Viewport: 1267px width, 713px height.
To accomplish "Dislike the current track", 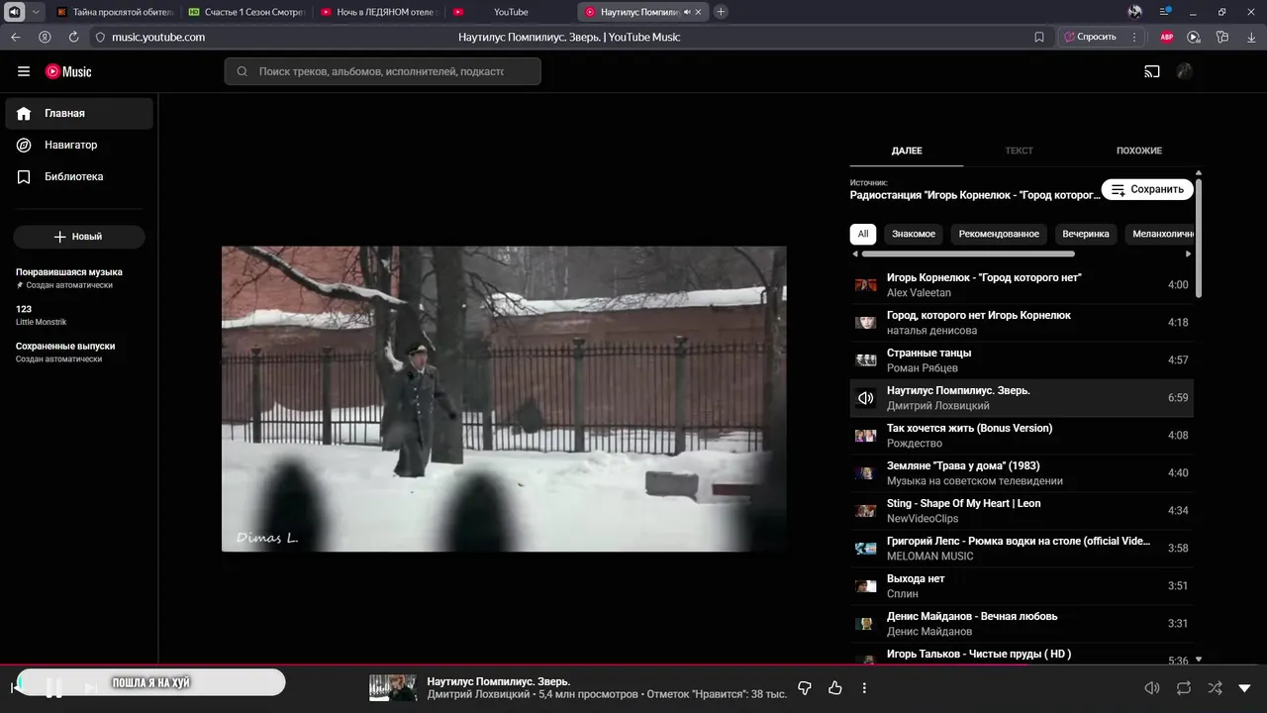I will pyautogui.click(x=805, y=688).
